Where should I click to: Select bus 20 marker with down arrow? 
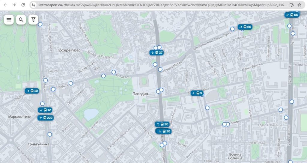click(164, 131)
